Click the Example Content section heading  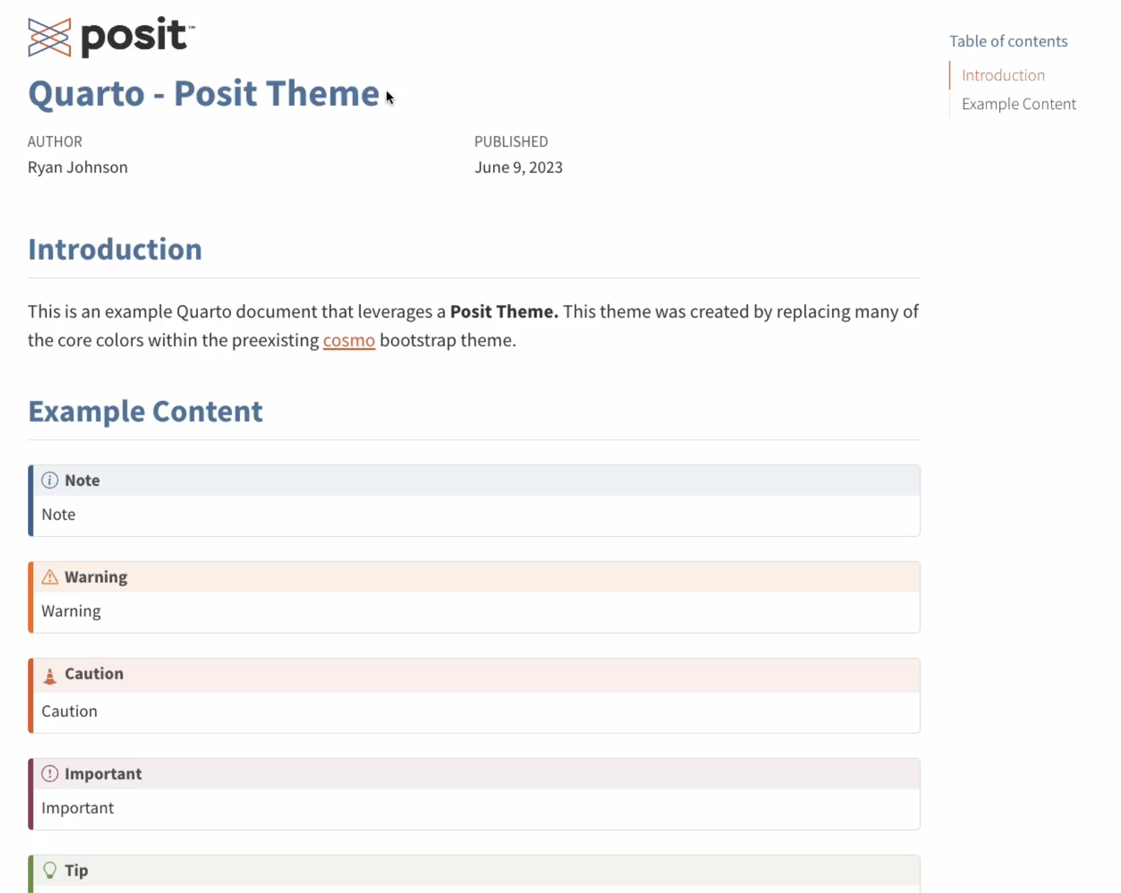tap(145, 412)
